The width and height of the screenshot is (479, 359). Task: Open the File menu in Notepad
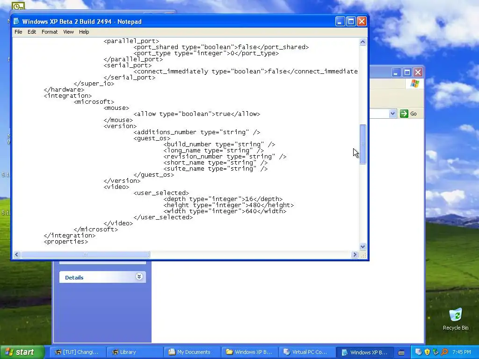coord(18,32)
